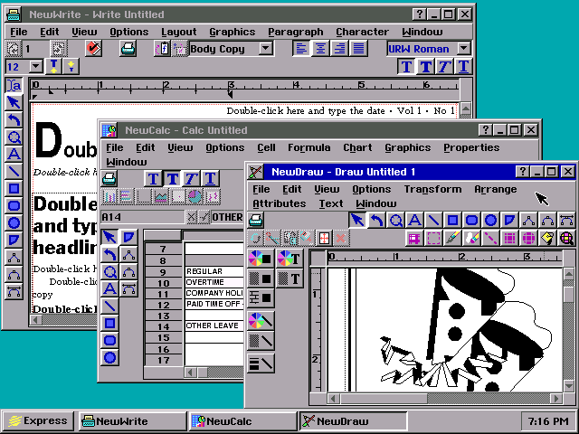Select the pointer arrow tool in NewDraw toolbar
Viewport: 579px width, 434px height.
[x=357, y=221]
